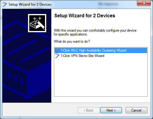Choose the 1-Click VPN Site-to-Site Wizard entry
The width and height of the screenshot is (153, 119).
tap(82, 56)
